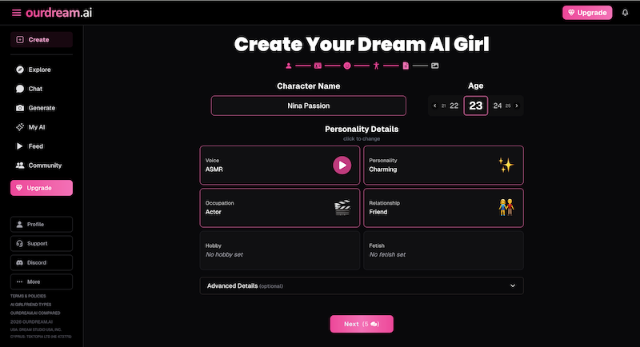Change the Occupation Actor option

click(x=279, y=208)
